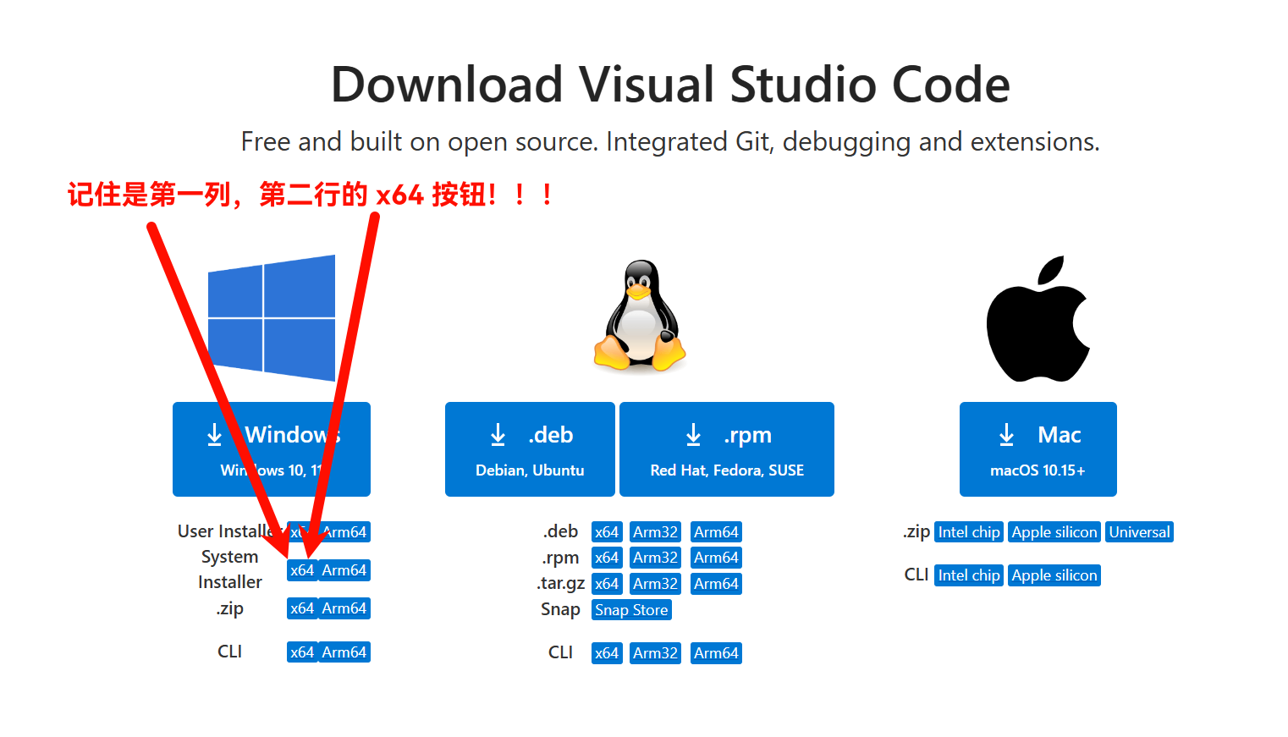Choose Windows System Installer Arm64 link
1288x737 pixels.
pyautogui.click(x=344, y=570)
